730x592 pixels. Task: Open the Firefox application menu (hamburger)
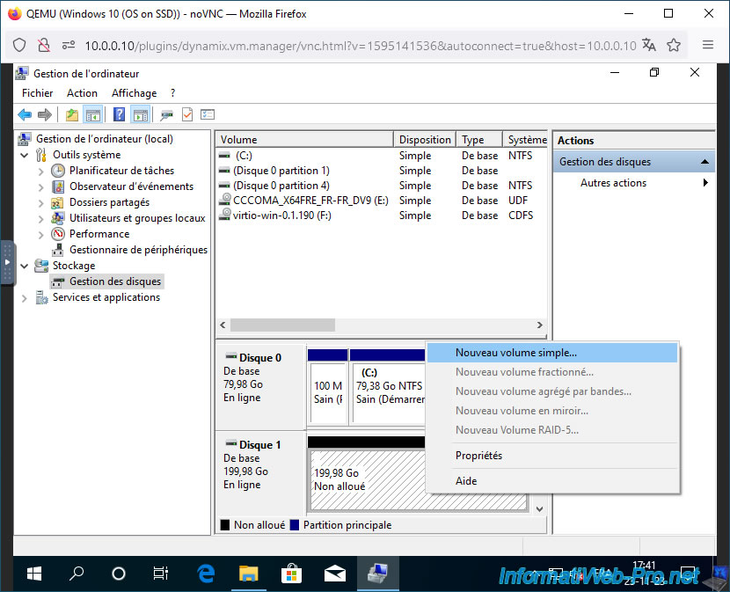click(708, 45)
